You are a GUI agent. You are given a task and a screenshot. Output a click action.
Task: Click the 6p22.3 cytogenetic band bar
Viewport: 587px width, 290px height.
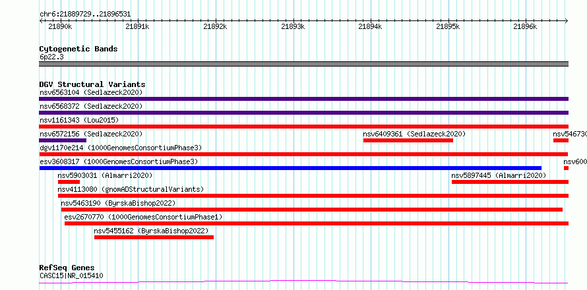click(x=303, y=64)
